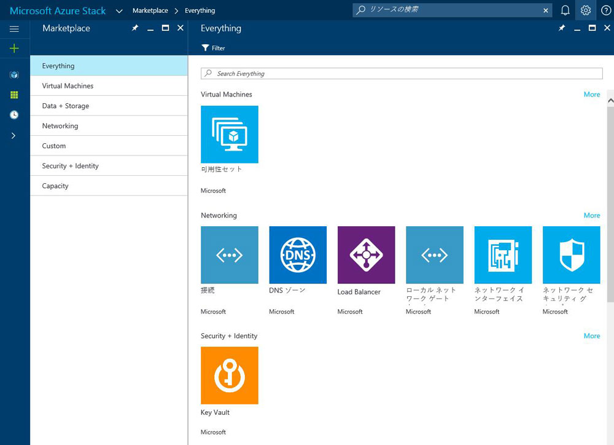Click the green plus New resource icon

pos(14,48)
